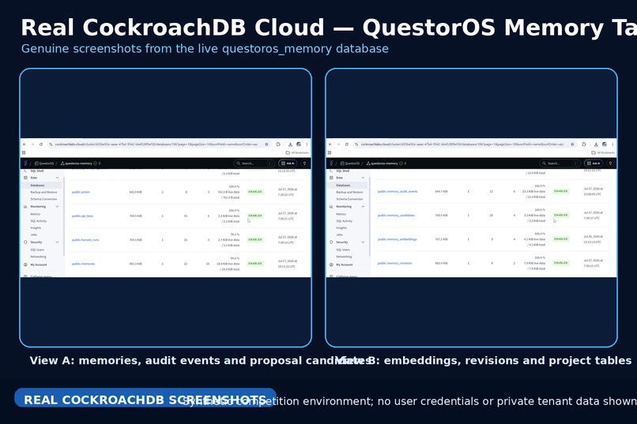
Task: Click questoros-memory breadcrumb in View B header
Action: pyautogui.click(x=382, y=163)
